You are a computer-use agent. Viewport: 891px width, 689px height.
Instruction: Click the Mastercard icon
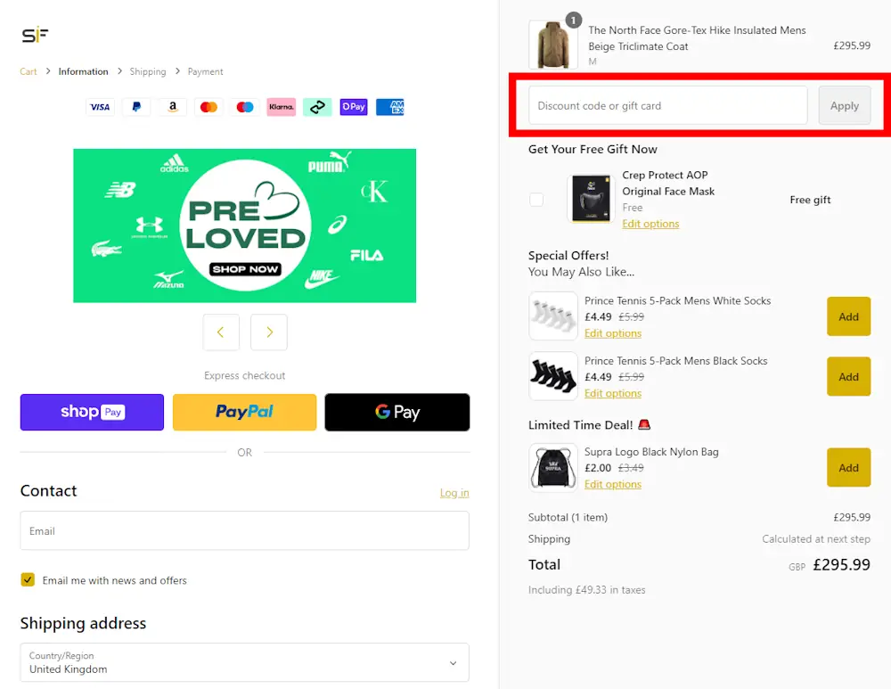[x=208, y=107]
